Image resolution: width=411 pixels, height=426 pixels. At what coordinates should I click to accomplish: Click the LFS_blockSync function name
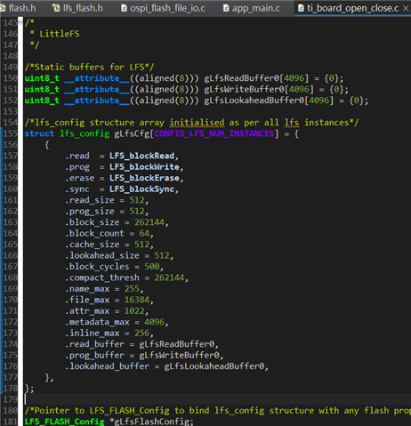click(x=141, y=189)
